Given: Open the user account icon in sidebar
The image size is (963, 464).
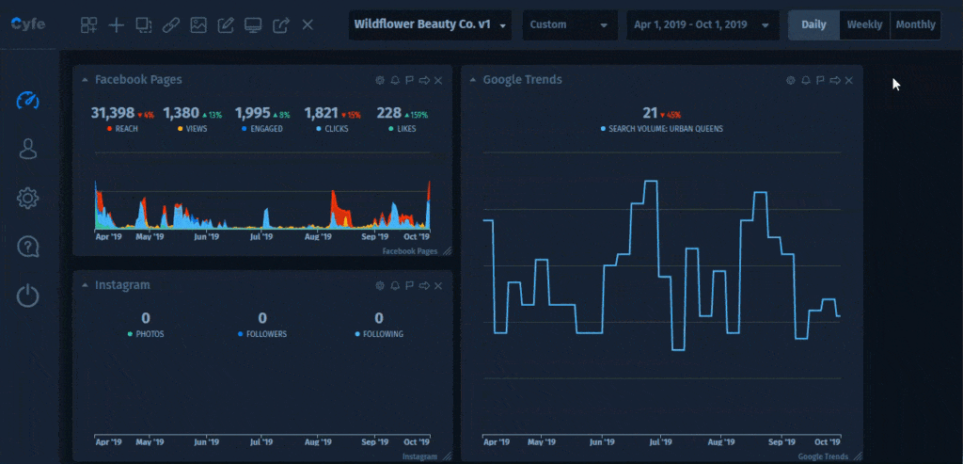Looking at the screenshot, I should [27, 149].
